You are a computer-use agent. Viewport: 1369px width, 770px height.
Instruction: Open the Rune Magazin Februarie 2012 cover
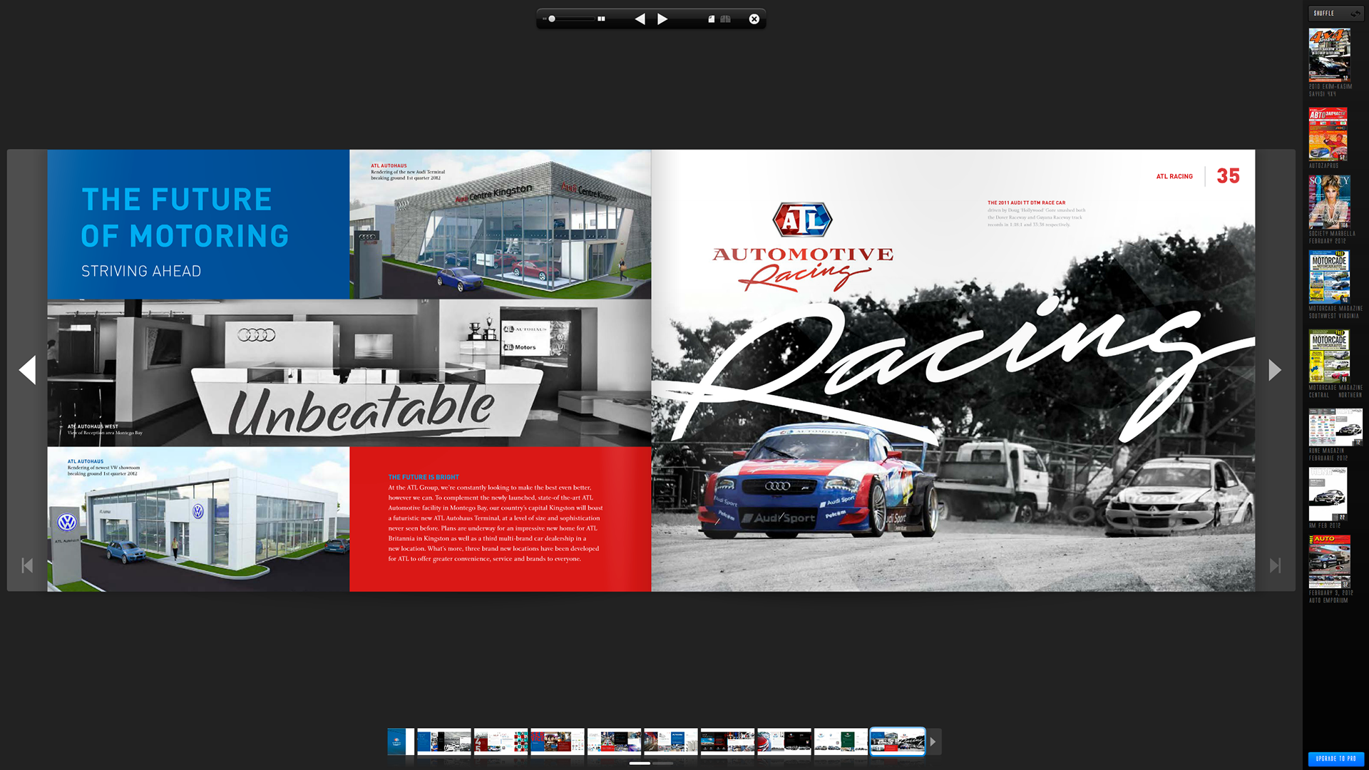tap(1335, 427)
